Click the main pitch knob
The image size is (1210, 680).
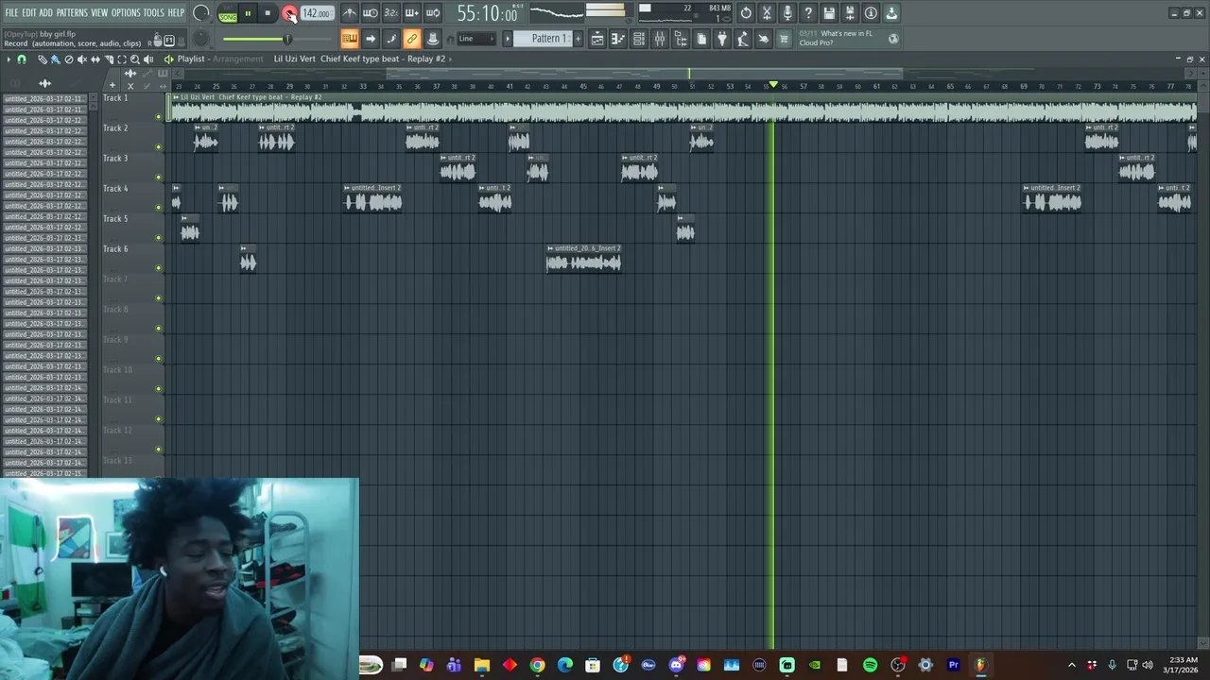[201, 39]
